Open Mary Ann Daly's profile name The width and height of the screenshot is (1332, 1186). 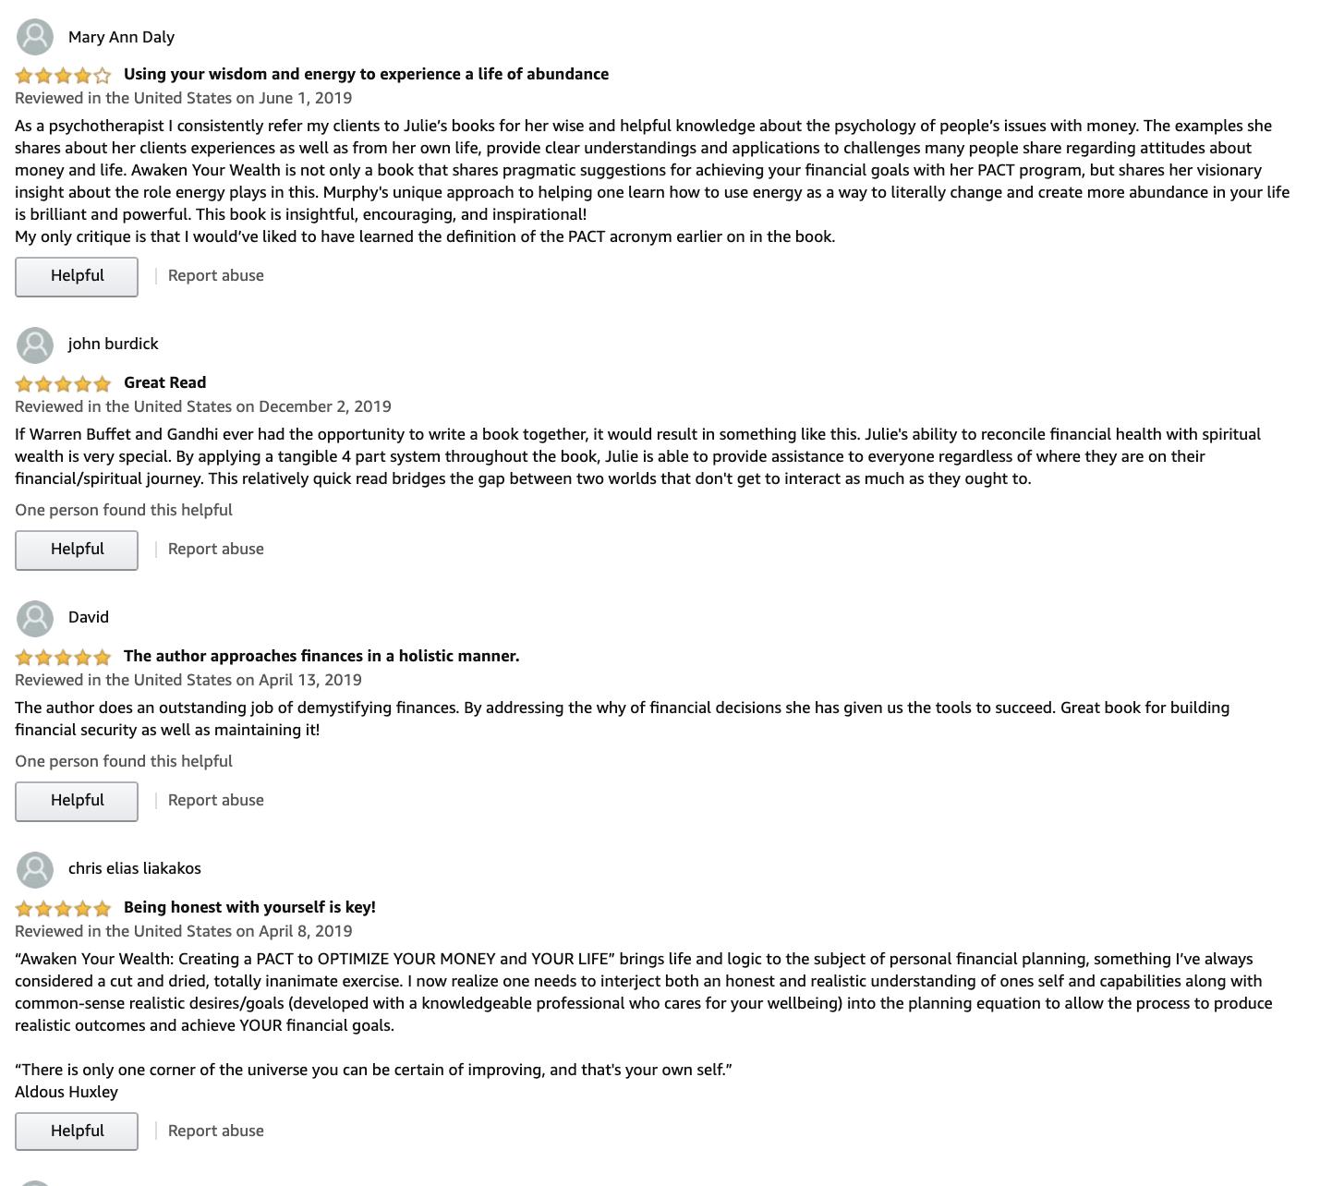(121, 37)
